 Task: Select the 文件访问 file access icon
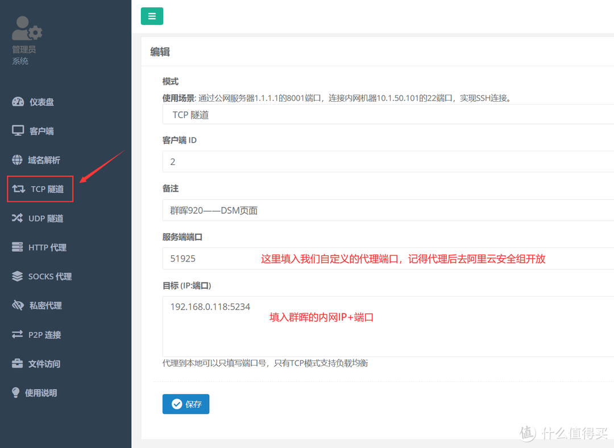coord(18,363)
